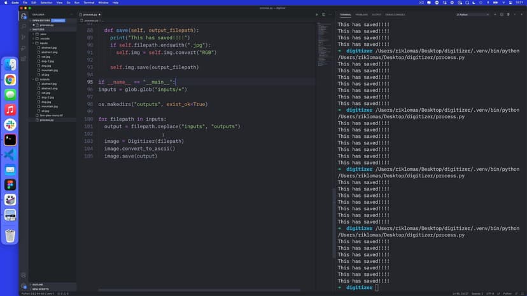This screenshot has width=527, height=296.
Task: Open the Selection menu in menu bar
Action: tap(45, 3)
